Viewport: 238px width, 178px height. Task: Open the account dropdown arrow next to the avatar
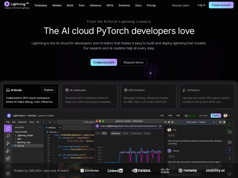click(229, 115)
